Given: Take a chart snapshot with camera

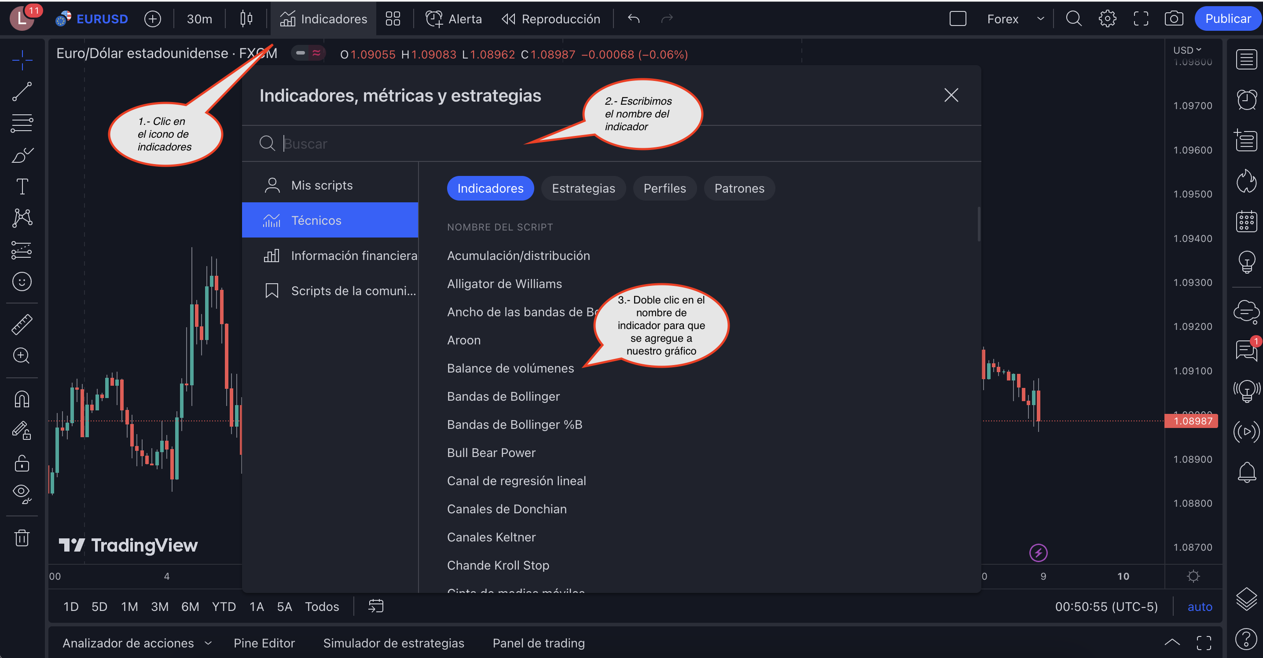Looking at the screenshot, I should pyautogui.click(x=1174, y=18).
